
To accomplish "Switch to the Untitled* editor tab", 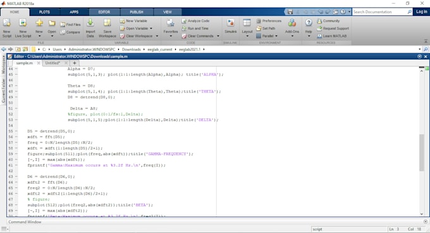I will 52,63.
